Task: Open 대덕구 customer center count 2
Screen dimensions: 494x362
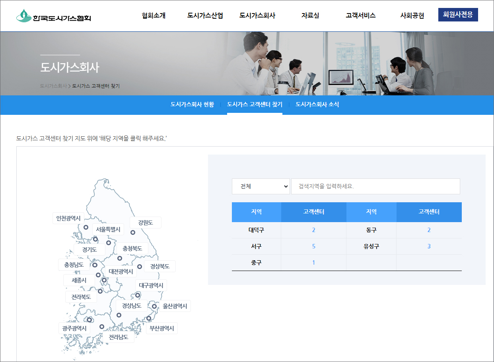Action: click(x=313, y=230)
